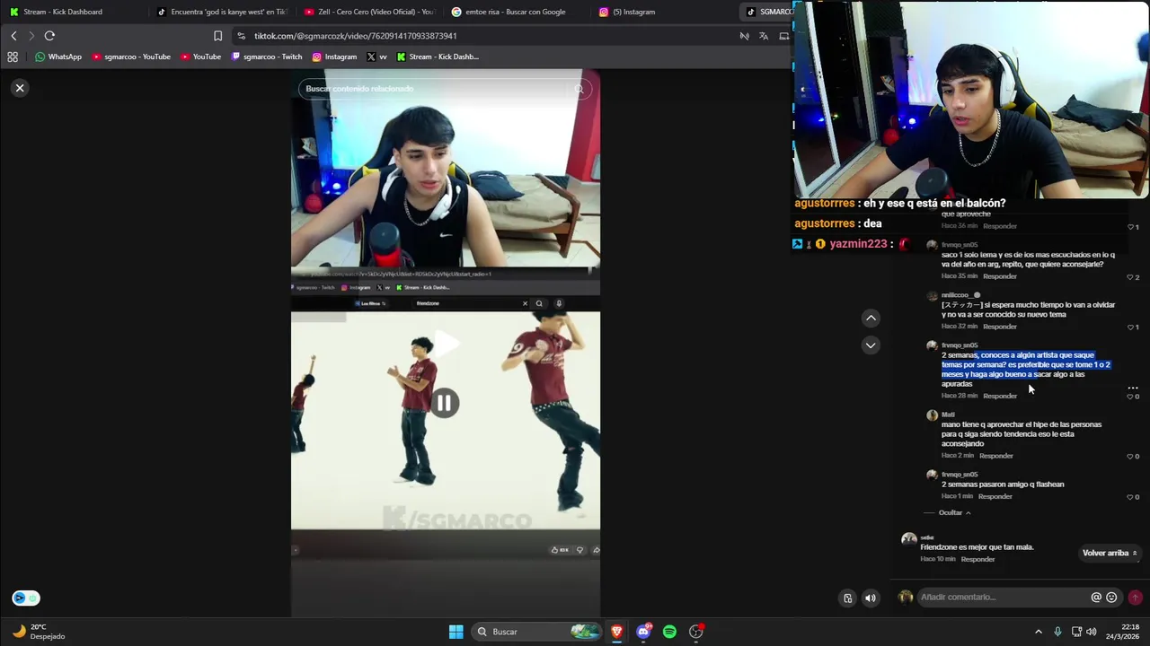Send comment with the red arrow button
Screen dimensions: 1150x646
click(1135, 598)
